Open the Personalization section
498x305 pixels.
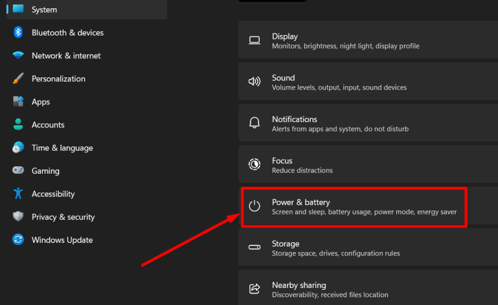pos(58,79)
